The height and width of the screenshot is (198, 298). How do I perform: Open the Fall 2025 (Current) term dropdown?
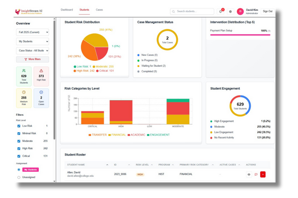point(33,32)
